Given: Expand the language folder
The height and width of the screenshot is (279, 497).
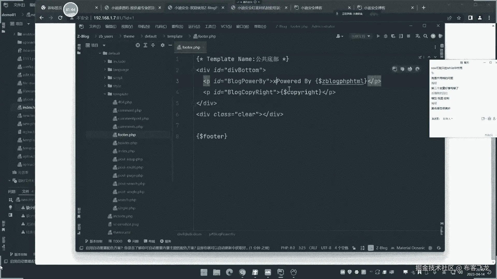Looking at the screenshot, I should (105, 70).
